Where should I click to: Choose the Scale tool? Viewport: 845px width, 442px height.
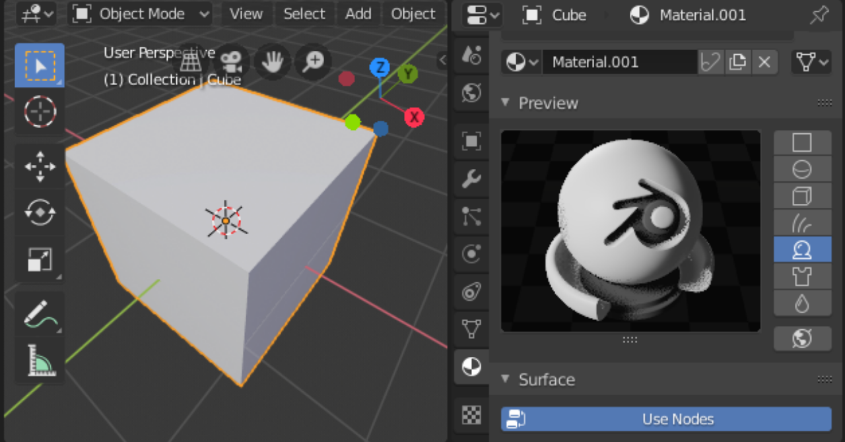[40, 259]
